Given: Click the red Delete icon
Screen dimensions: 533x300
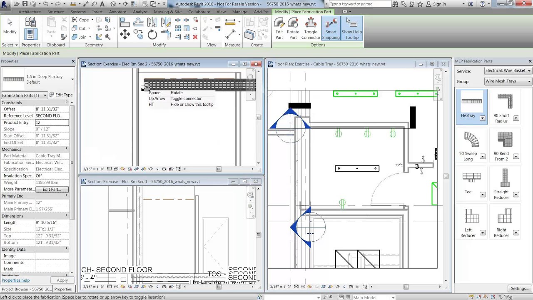Looking at the screenshot, I should [x=195, y=37].
